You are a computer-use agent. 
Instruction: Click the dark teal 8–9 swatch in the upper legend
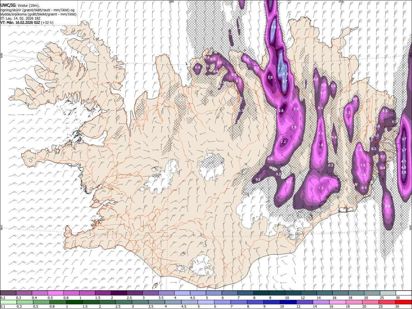pyautogui.click(x=261, y=293)
